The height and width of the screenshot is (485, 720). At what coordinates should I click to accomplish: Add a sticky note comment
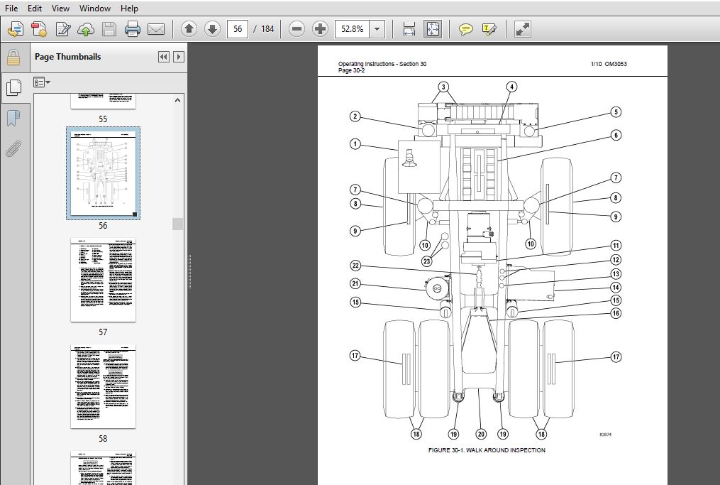[x=465, y=29]
